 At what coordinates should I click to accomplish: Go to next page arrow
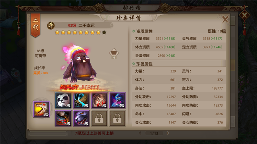168,133
